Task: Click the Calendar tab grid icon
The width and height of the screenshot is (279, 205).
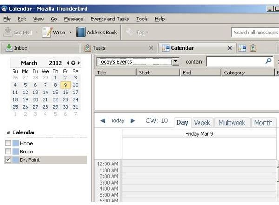Action: pos(166,48)
